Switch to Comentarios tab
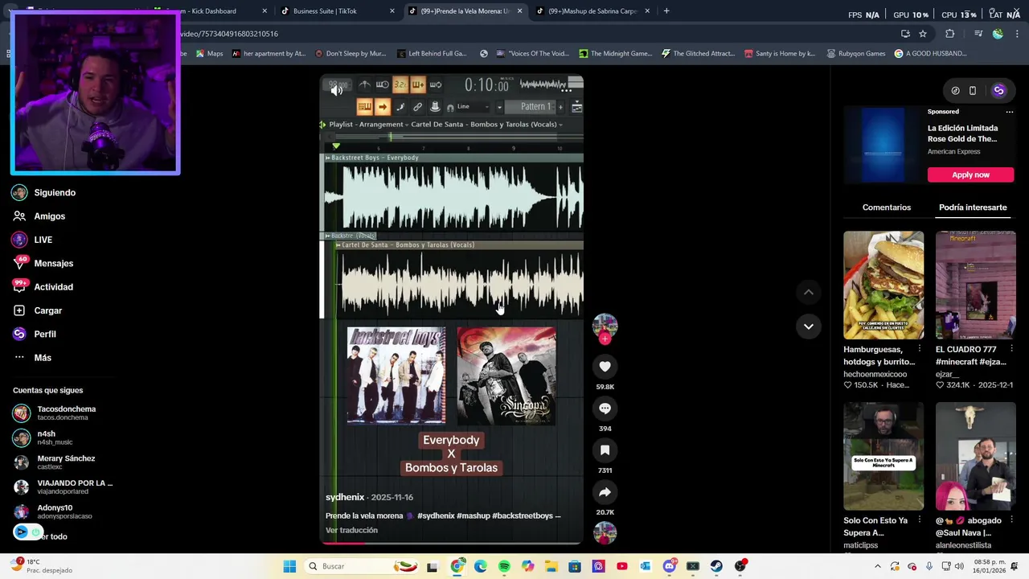Image resolution: width=1029 pixels, height=579 pixels. coord(886,207)
